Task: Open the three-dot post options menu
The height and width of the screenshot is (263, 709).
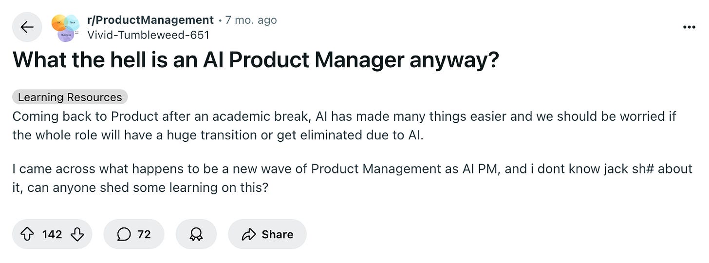Action: pos(689,27)
